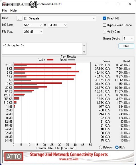Open the Drive selection dropdown

point(60,18)
